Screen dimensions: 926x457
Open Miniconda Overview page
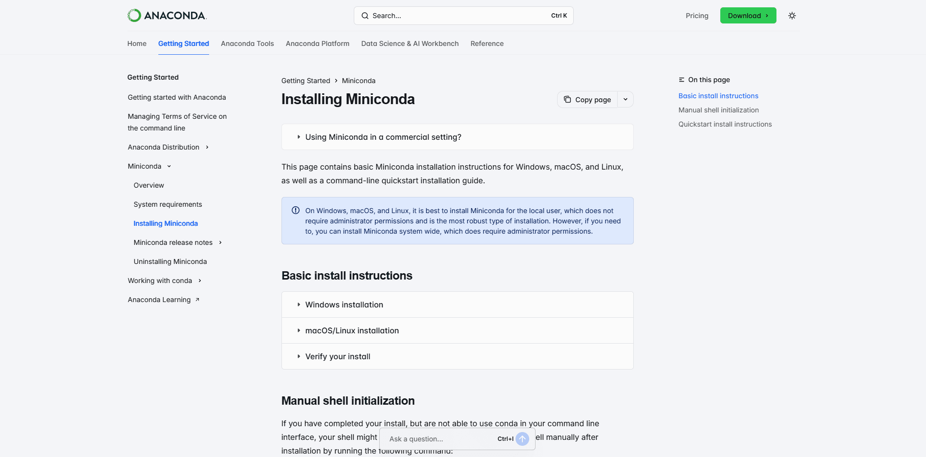pos(149,185)
